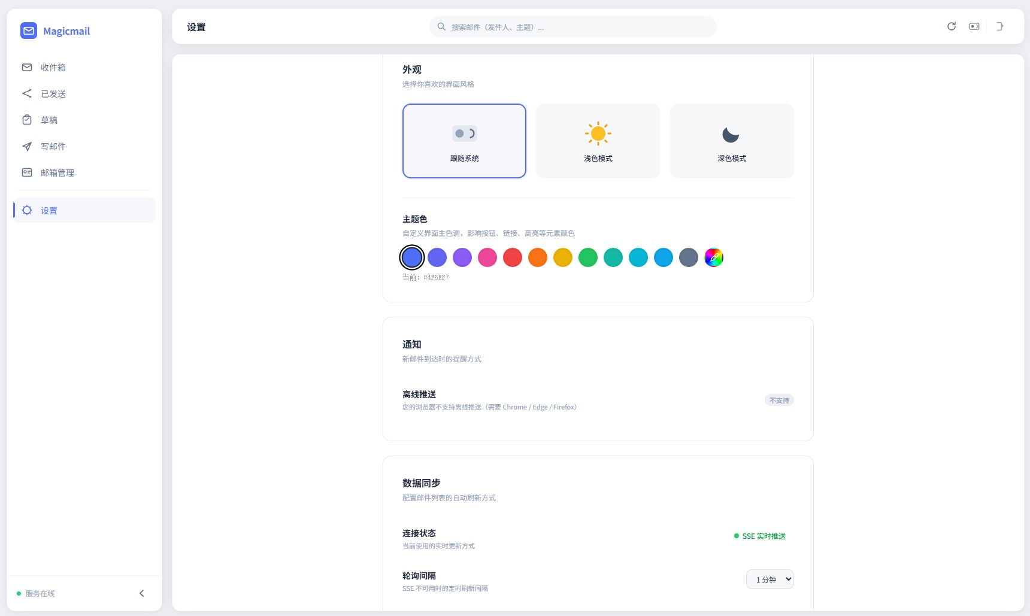The image size is (1030, 616).
Task: Go to 已发送 in sidebar
Action: [x=84, y=93]
